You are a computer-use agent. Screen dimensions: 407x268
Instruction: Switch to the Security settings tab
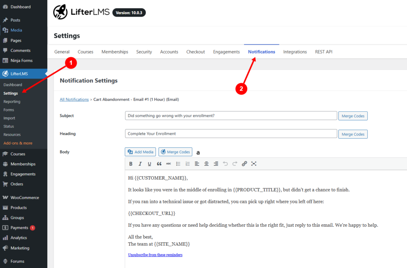[x=144, y=52]
